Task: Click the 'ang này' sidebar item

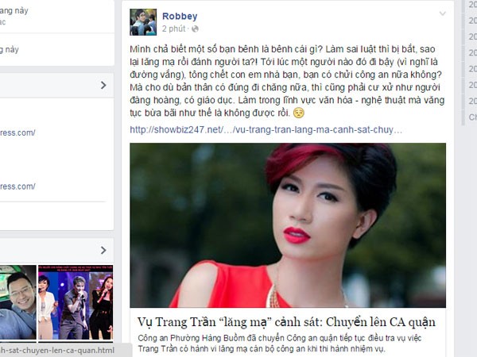Action: tap(14, 11)
